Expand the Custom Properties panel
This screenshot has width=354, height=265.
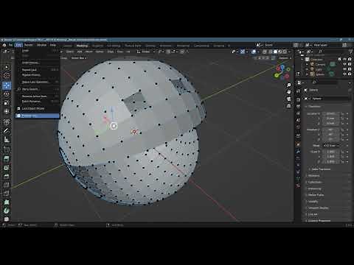[319, 221]
